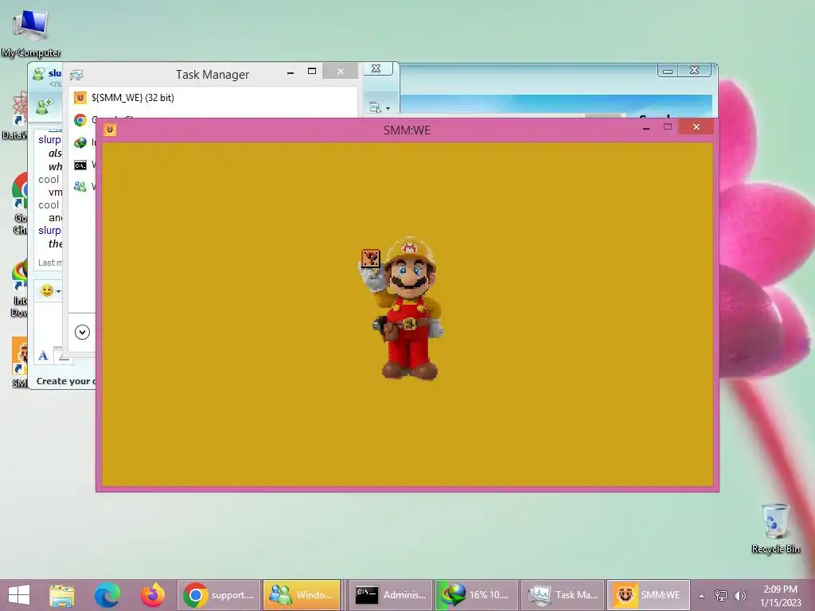Viewport: 815px width, 611px height.
Task: Switch to the Windows Messenger taskbar button
Action: point(302,595)
